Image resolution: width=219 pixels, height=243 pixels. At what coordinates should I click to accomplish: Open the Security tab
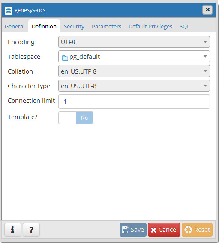(x=74, y=26)
